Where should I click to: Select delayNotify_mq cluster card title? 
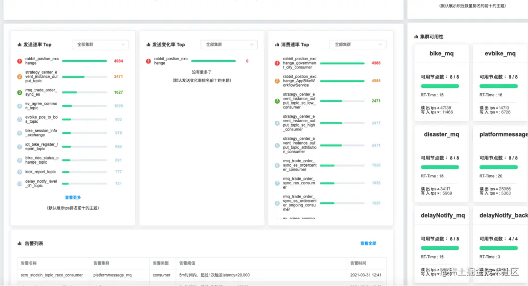tap(443, 215)
